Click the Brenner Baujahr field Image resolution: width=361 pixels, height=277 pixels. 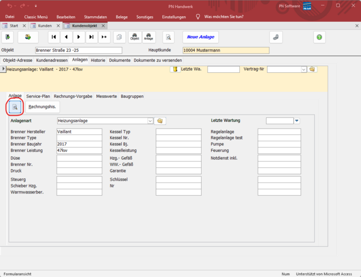[79, 144]
